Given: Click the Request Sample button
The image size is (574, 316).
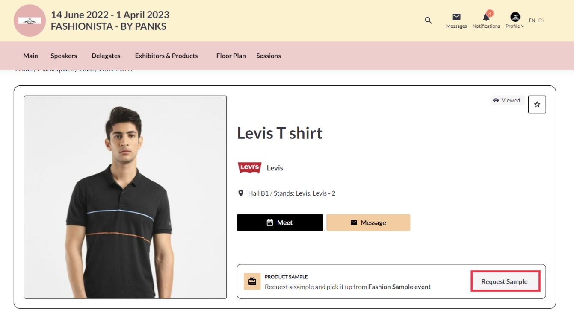Looking at the screenshot, I should click(x=505, y=281).
